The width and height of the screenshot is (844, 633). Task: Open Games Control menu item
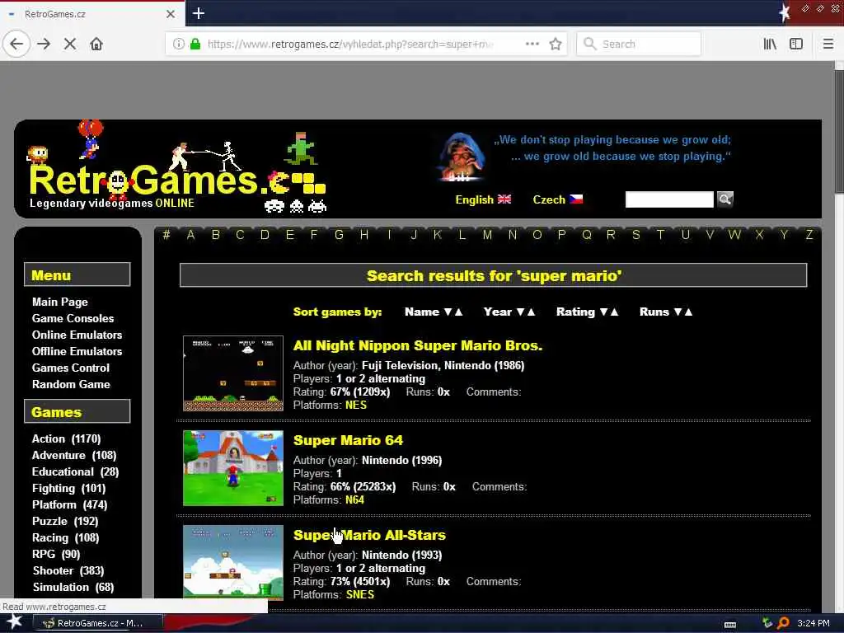click(x=71, y=368)
